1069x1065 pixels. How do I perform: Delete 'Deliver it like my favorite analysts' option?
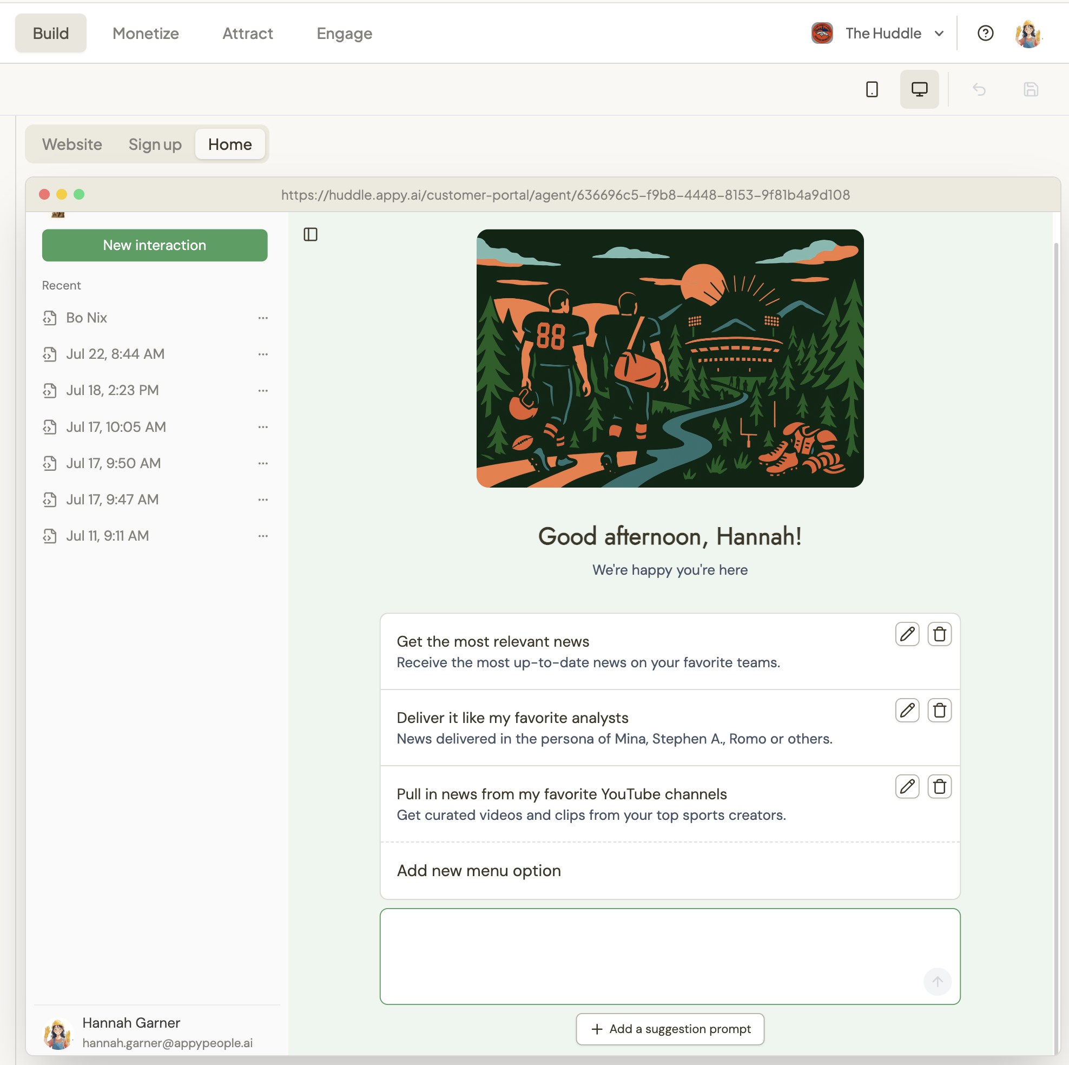tap(939, 710)
